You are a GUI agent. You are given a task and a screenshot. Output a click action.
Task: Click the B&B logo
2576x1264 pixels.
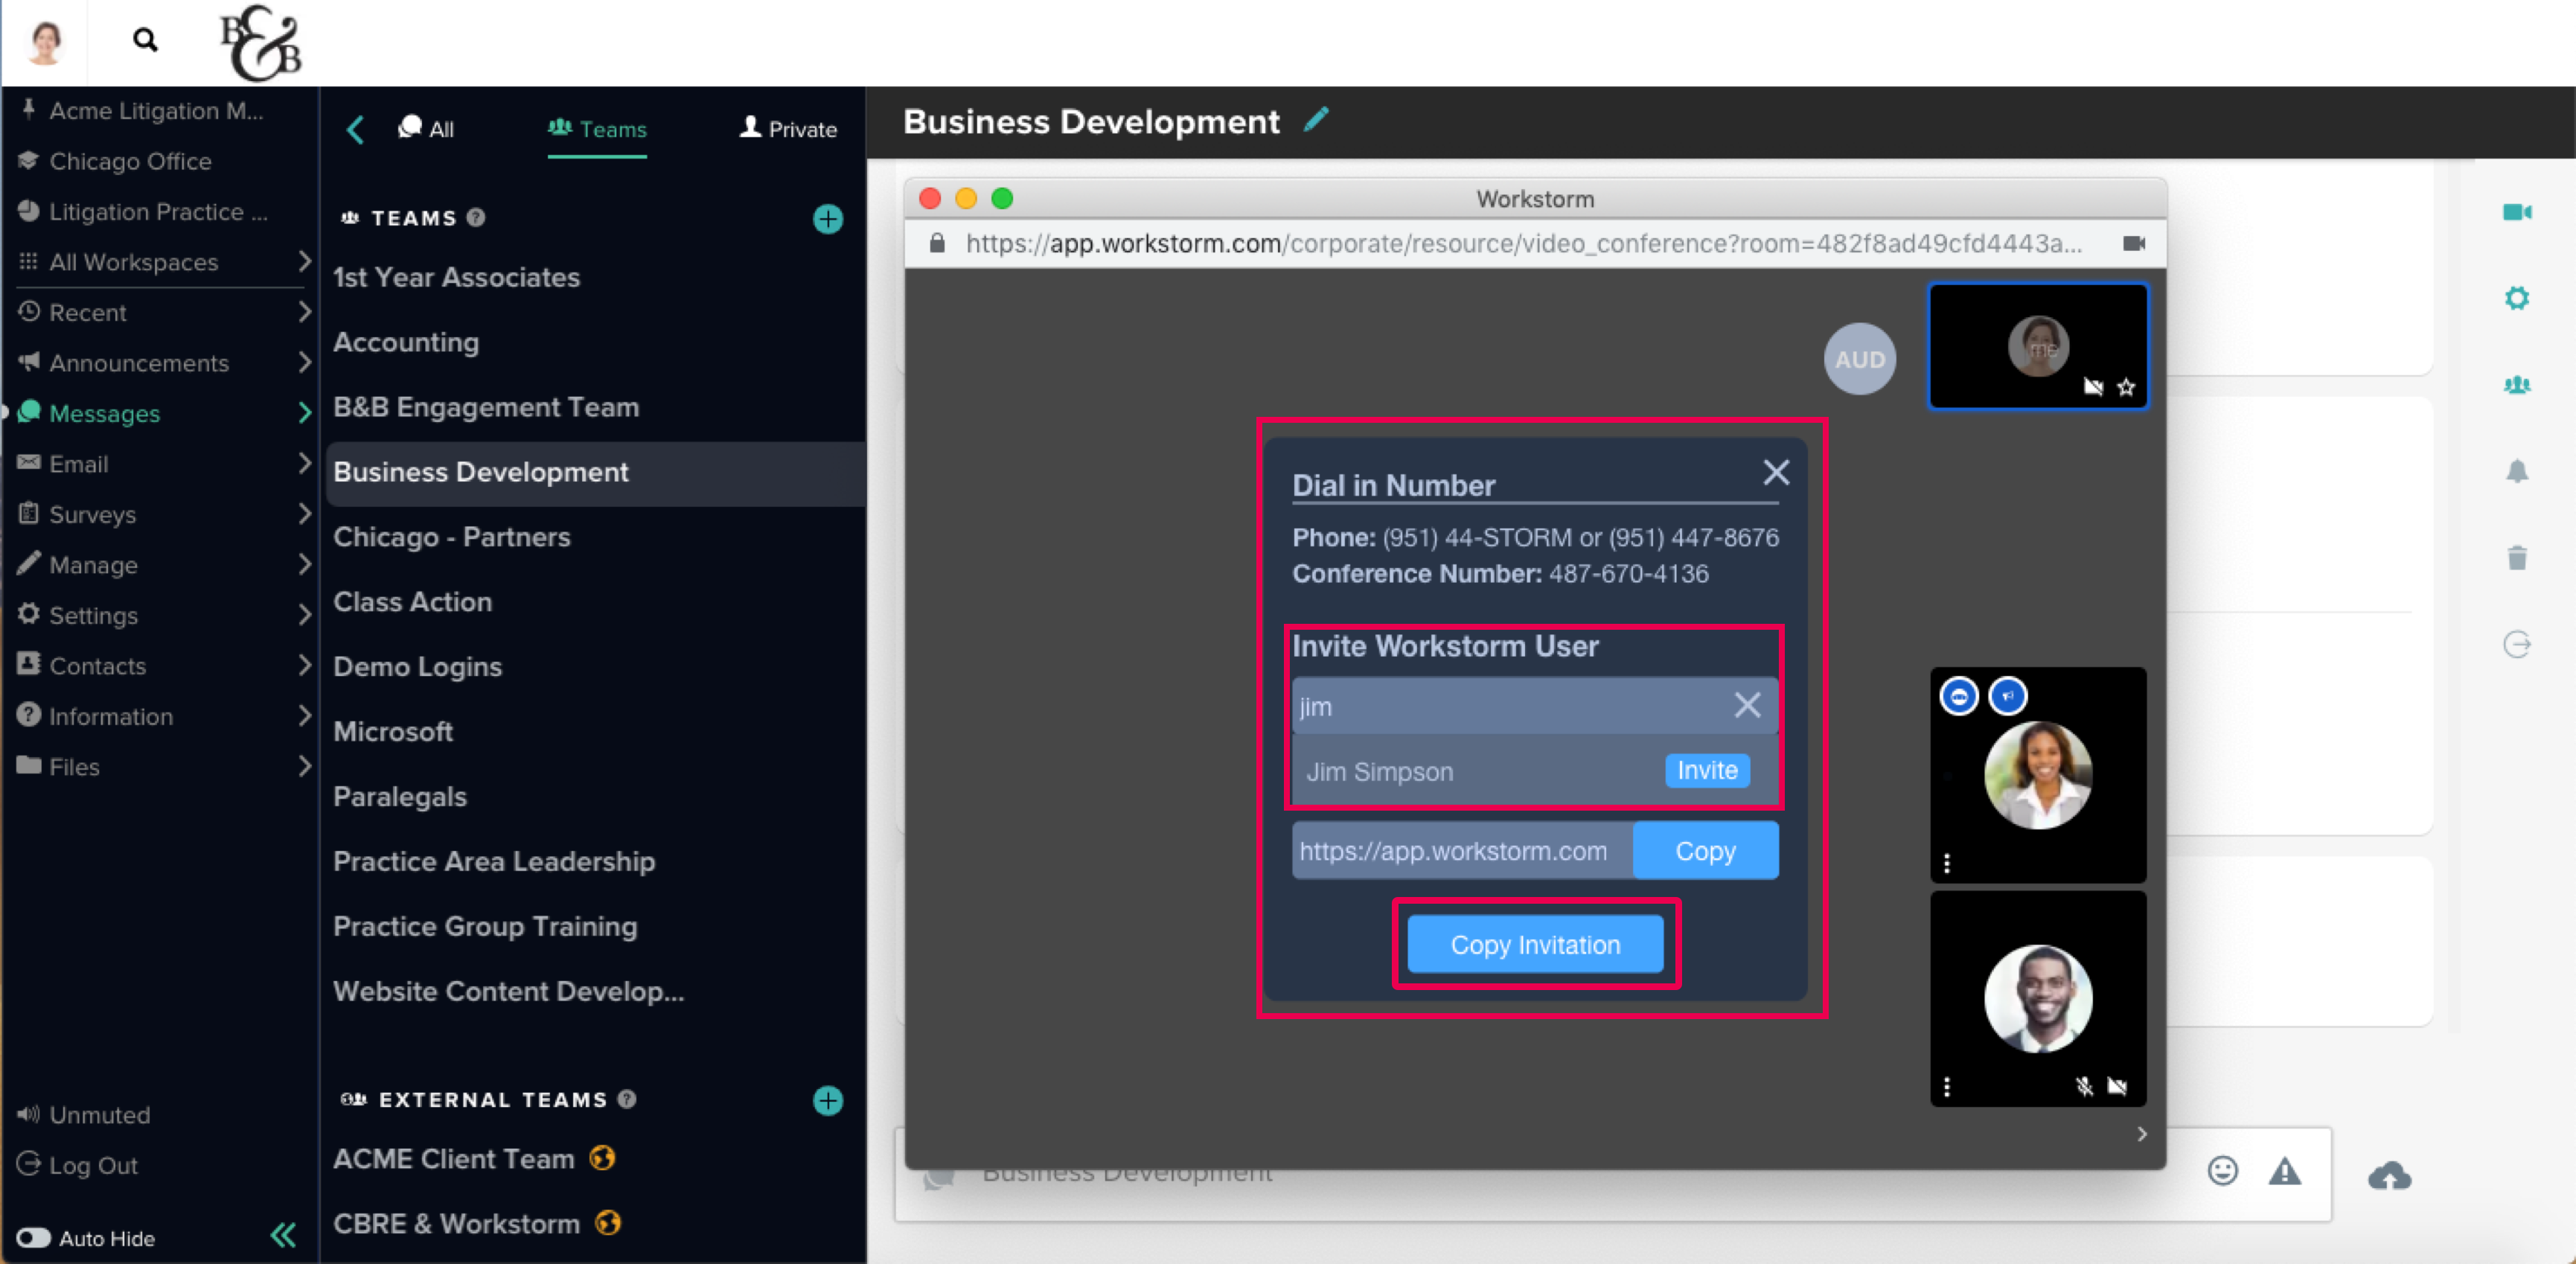260,44
